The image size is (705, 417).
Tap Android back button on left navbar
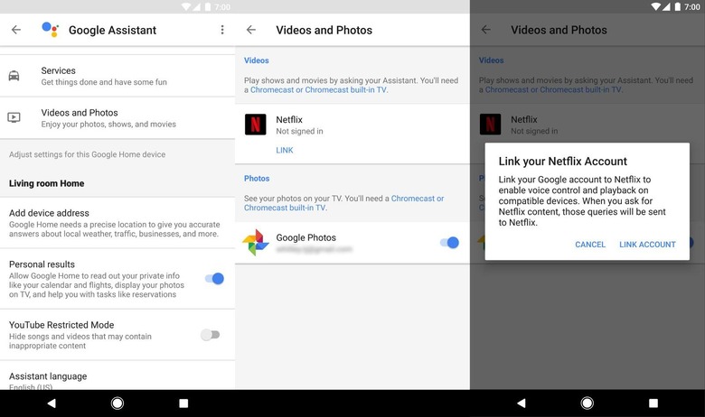[x=52, y=403]
